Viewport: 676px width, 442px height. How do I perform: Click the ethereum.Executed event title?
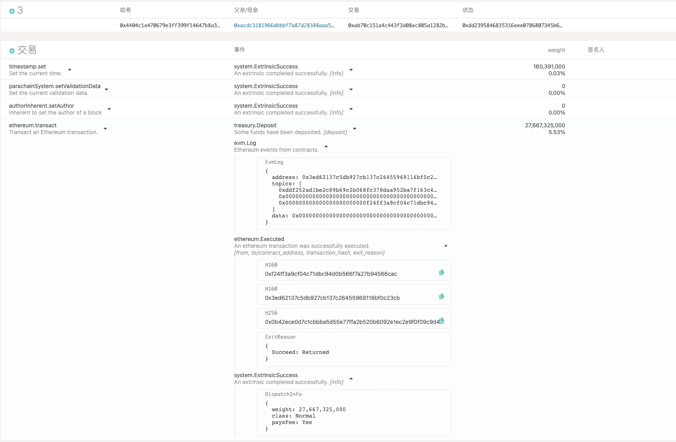[x=259, y=239]
